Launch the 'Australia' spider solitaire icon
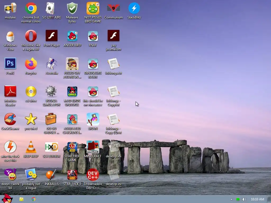 click(52, 66)
